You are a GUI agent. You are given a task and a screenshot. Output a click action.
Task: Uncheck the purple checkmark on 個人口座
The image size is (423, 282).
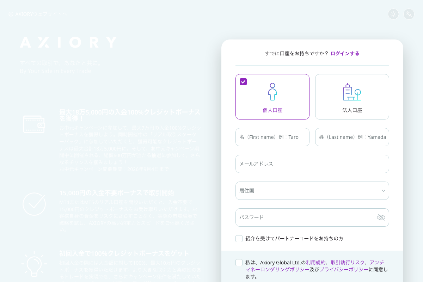point(243,82)
